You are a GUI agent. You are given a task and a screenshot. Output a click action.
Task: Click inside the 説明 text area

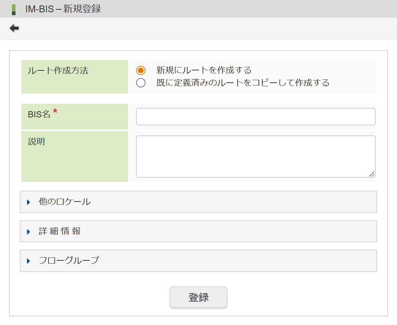[256, 156]
